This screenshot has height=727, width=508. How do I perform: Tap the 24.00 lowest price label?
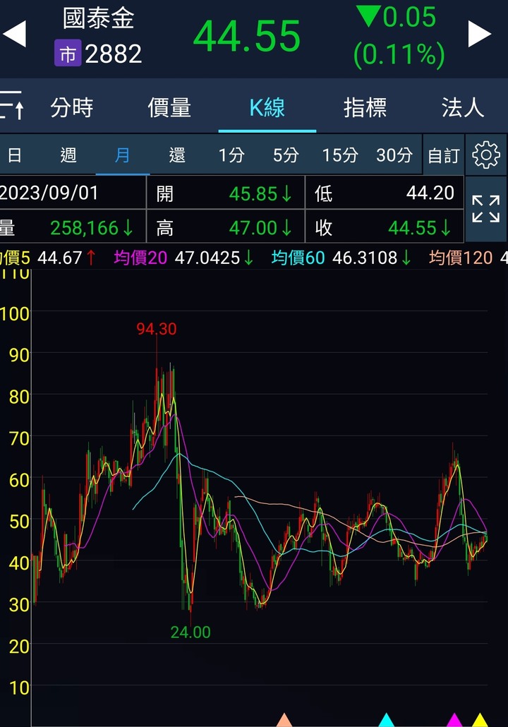190,632
